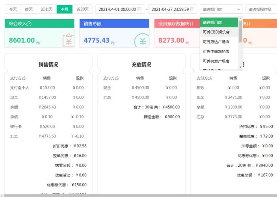Click 赠送金额 value ¥900.00
The width and height of the screenshot is (277, 197).
click(172, 117)
